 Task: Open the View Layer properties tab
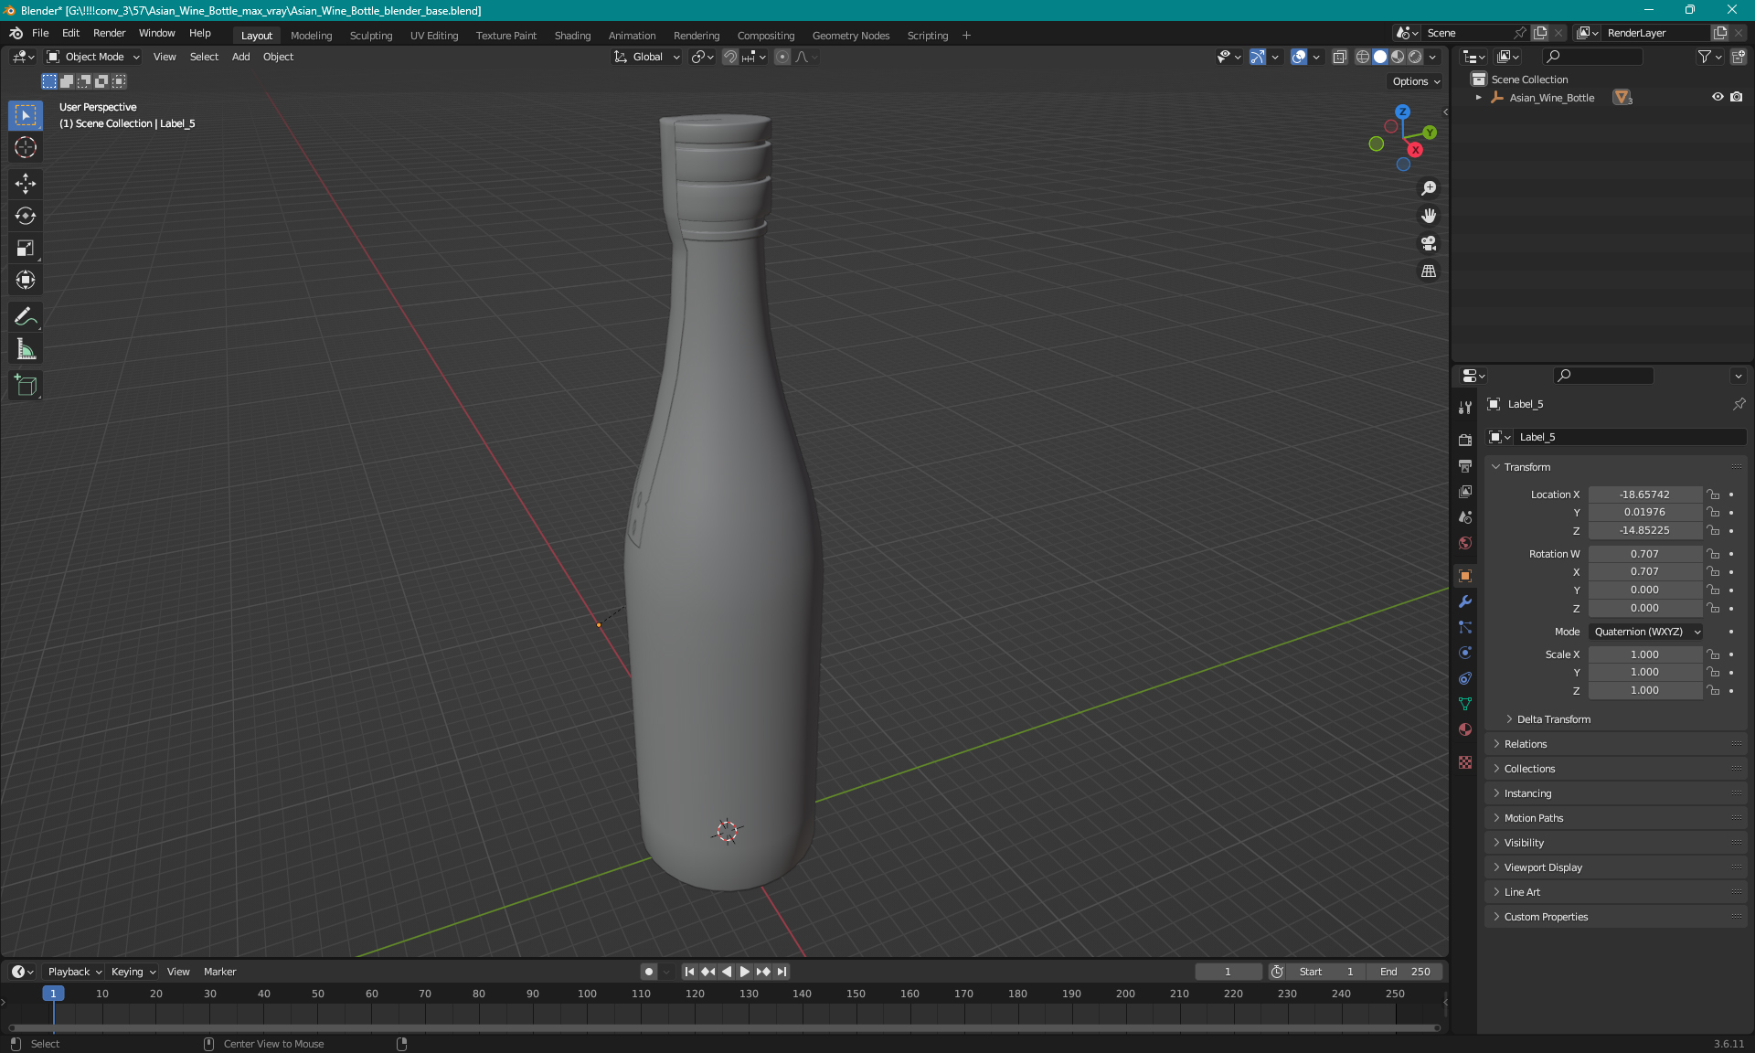click(1465, 491)
